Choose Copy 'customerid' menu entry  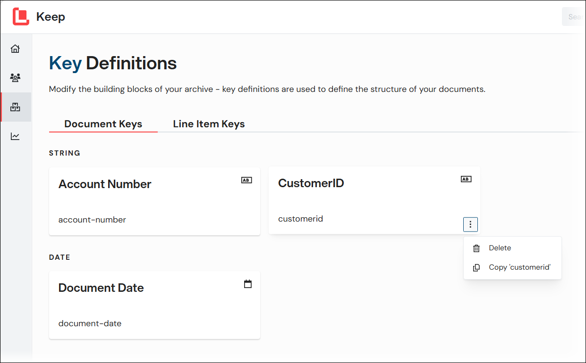[x=512, y=267]
